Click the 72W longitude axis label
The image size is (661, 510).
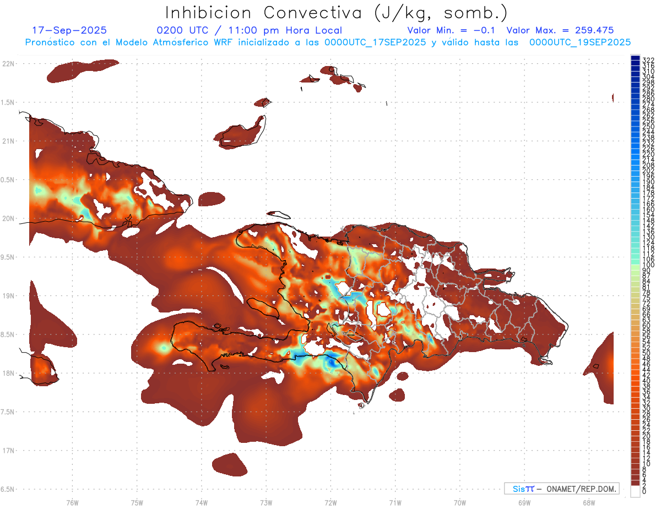[330, 502]
